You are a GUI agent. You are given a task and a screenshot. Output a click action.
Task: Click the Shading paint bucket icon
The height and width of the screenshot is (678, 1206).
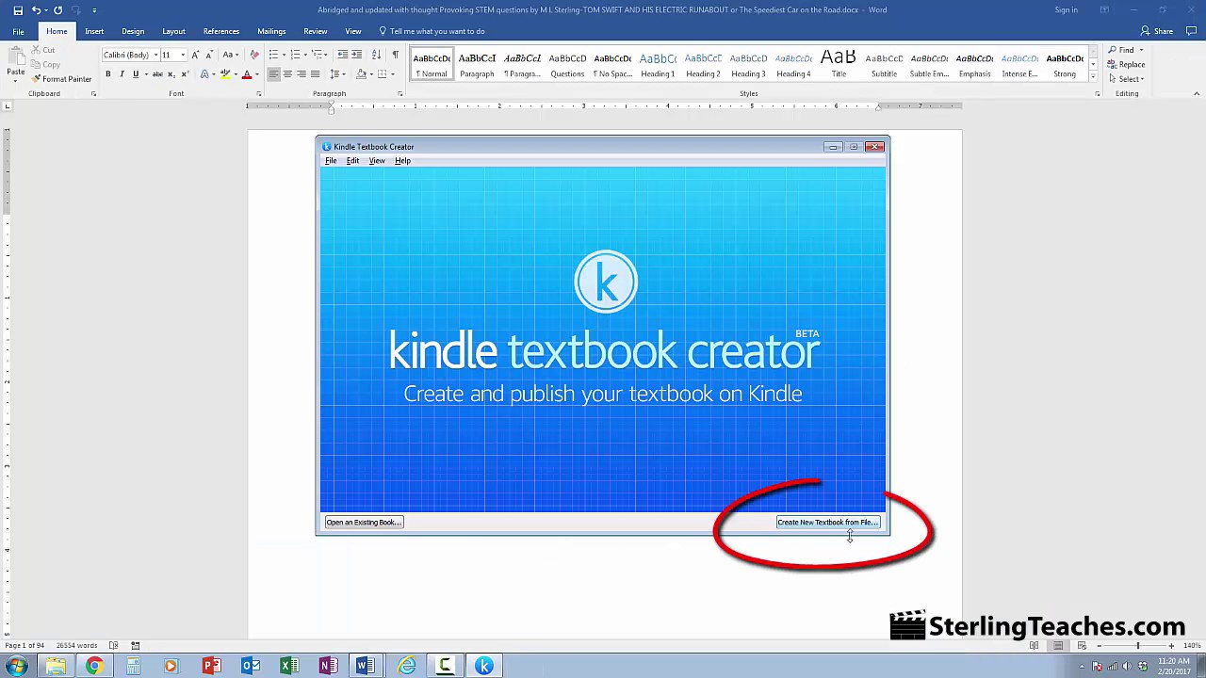pyautogui.click(x=362, y=74)
